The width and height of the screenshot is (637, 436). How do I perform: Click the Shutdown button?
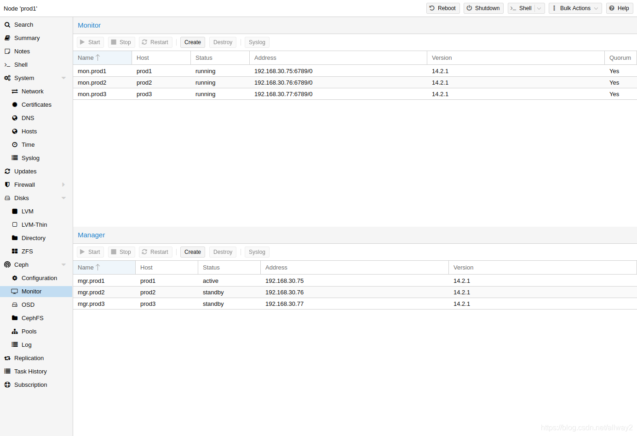pos(483,8)
